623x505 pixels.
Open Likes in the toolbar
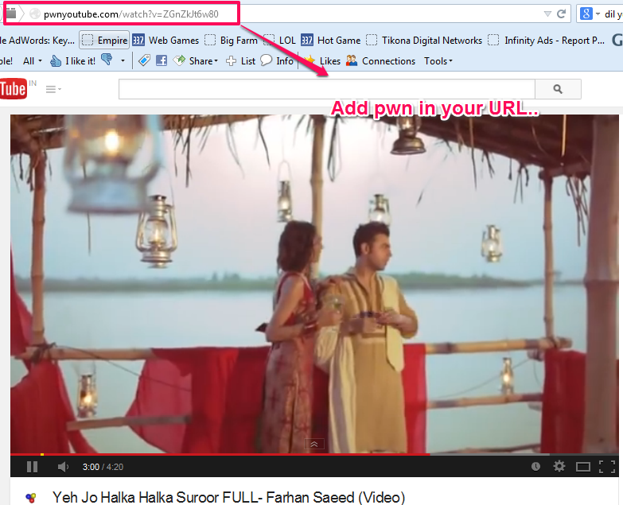point(322,60)
